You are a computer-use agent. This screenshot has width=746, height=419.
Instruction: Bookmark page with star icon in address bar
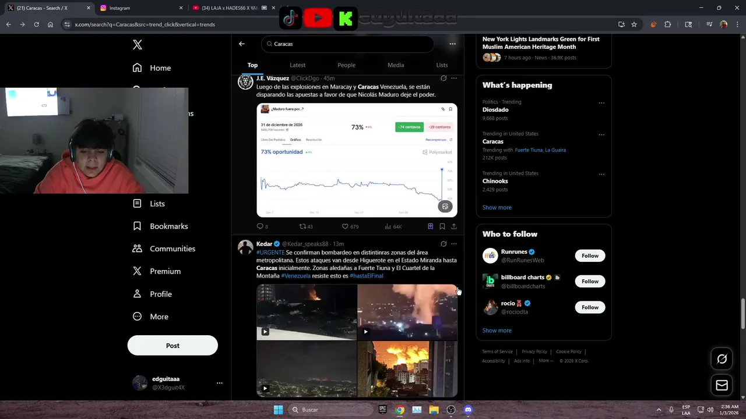[x=634, y=24]
